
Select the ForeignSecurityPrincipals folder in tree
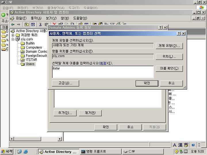[x=36, y=56]
